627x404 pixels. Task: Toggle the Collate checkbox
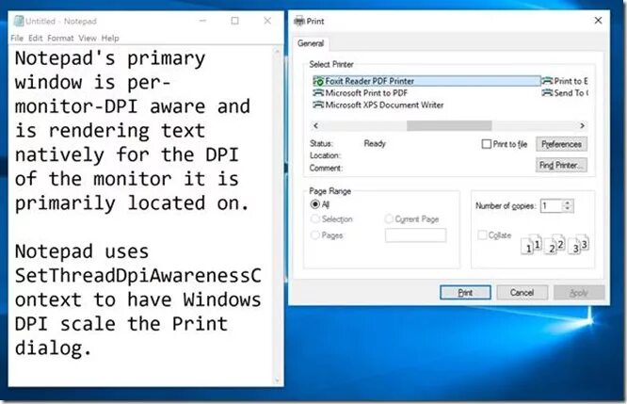point(482,234)
